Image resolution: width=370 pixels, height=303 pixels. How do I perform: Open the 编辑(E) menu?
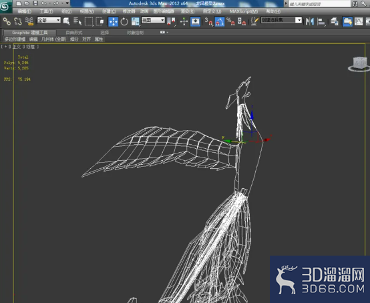[x=25, y=11]
